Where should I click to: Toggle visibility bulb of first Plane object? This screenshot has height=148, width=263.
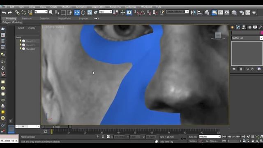click(20, 41)
